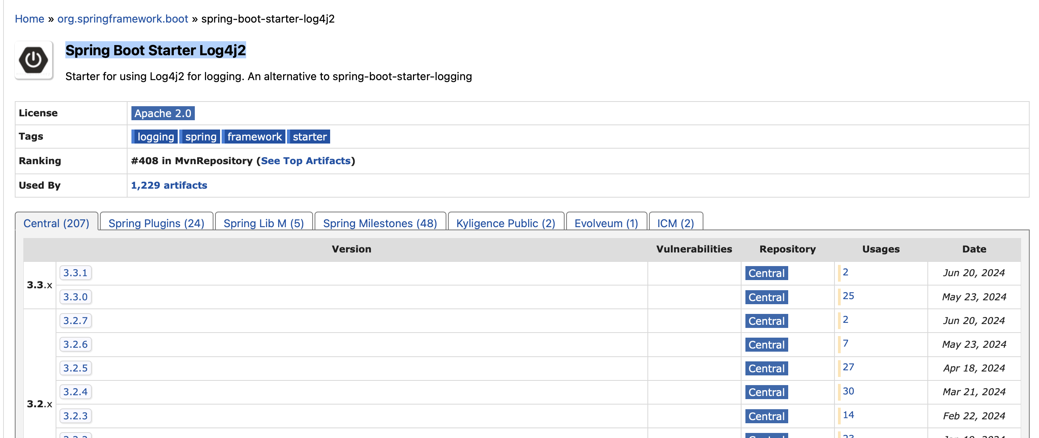The height and width of the screenshot is (438, 1039).
Task: Open usages count 14 for 3.2.3
Action: pyautogui.click(x=848, y=415)
